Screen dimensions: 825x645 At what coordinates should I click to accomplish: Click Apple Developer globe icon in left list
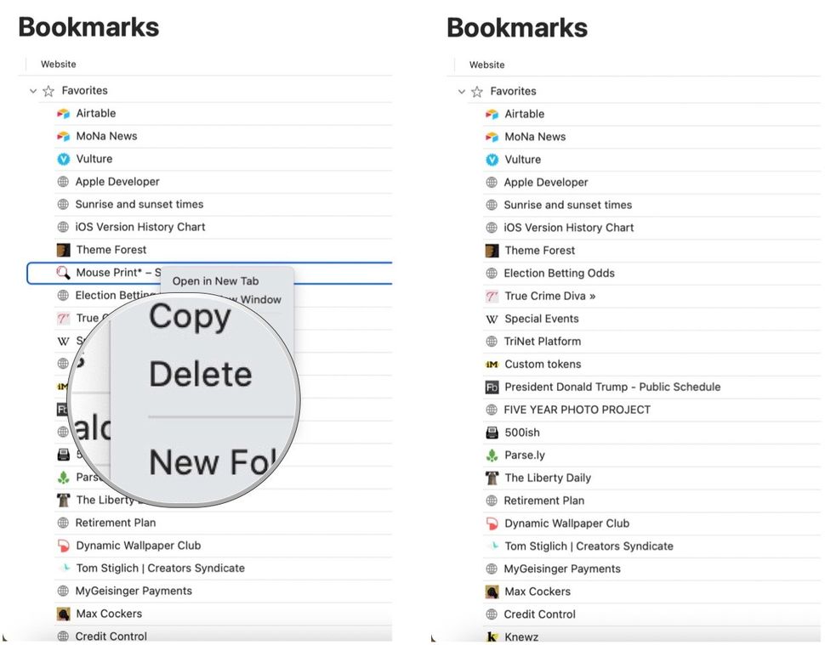tap(63, 181)
